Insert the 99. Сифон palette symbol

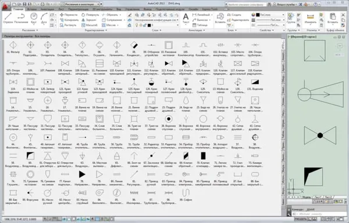[186, 195]
